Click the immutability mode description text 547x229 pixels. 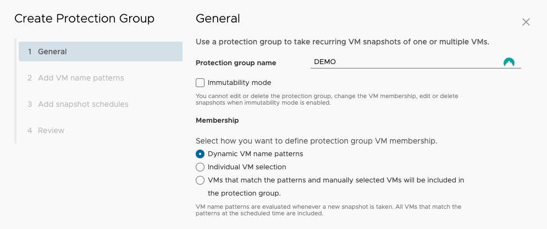coord(327,99)
